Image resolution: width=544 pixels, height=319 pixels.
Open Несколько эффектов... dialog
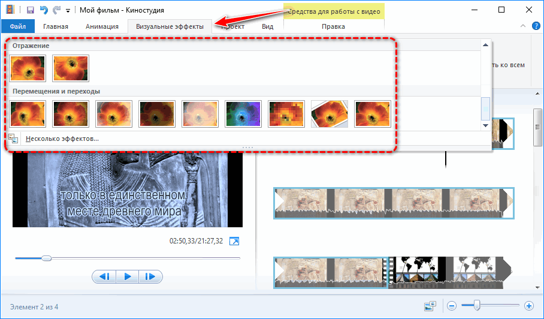(x=62, y=139)
